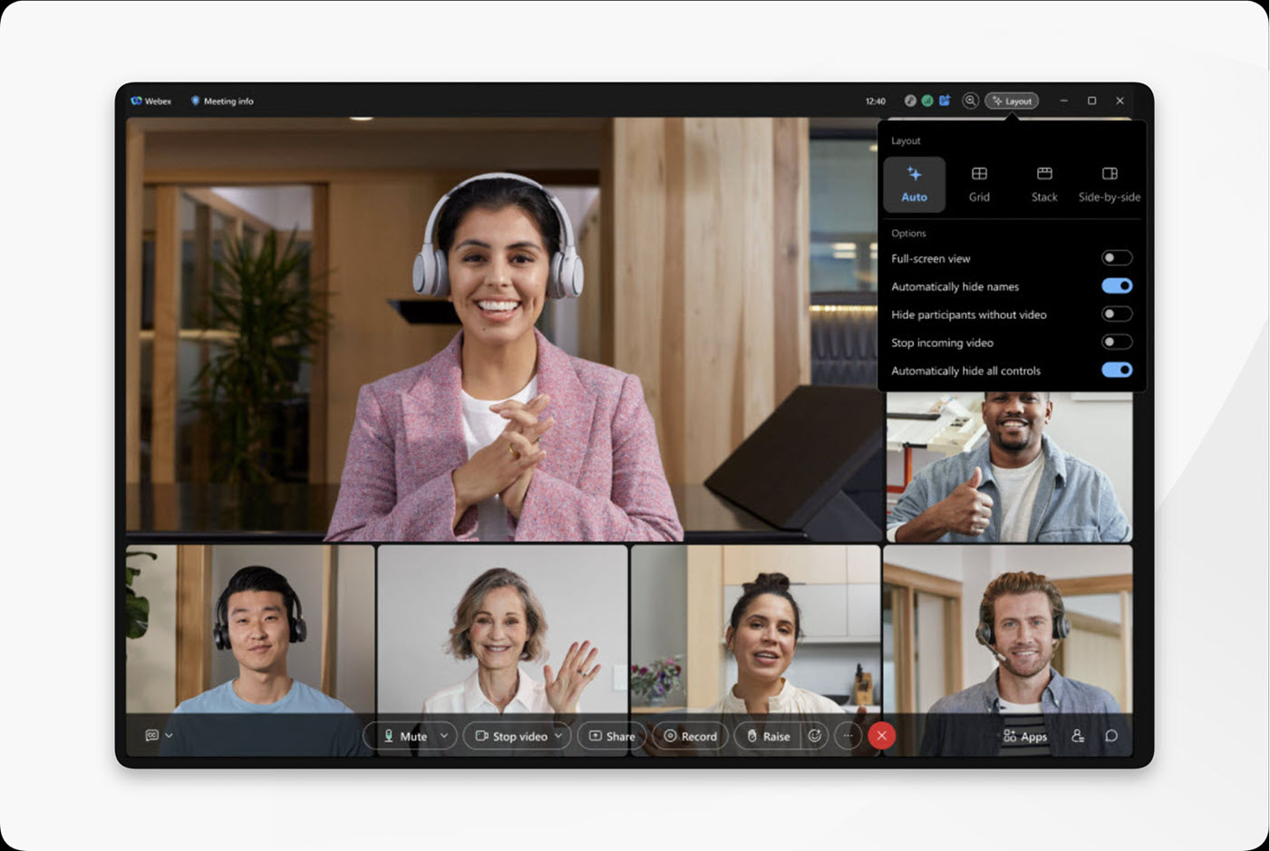Toggle closed captions icon
Image resolution: width=1270 pixels, height=851 pixels.
152,736
